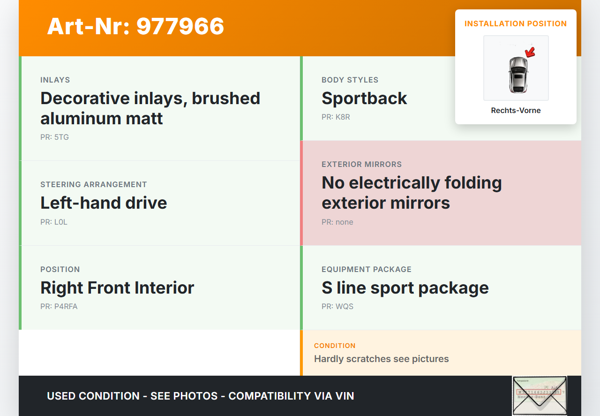Click the PR: WQS code

coord(337,307)
